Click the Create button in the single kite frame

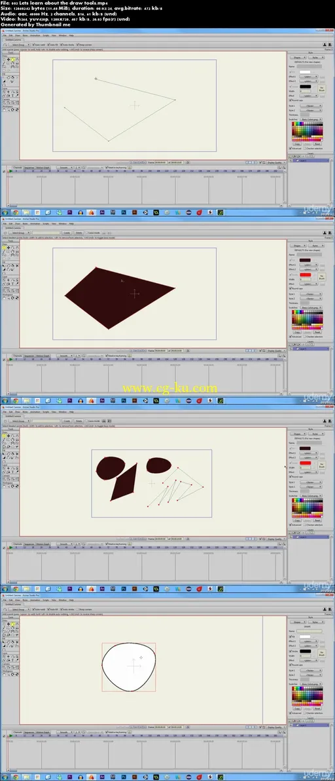point(66,233)
